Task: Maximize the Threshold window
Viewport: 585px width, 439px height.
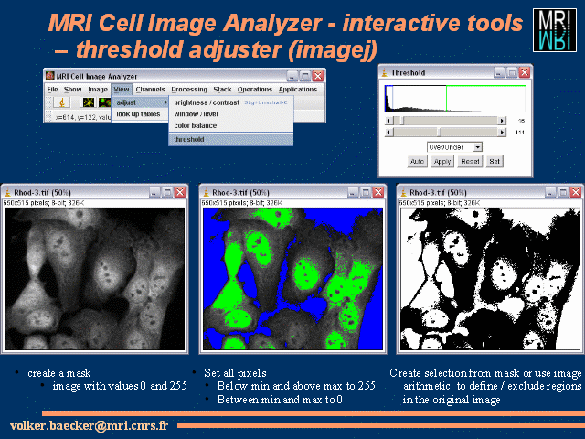Action: pos(512,72)
